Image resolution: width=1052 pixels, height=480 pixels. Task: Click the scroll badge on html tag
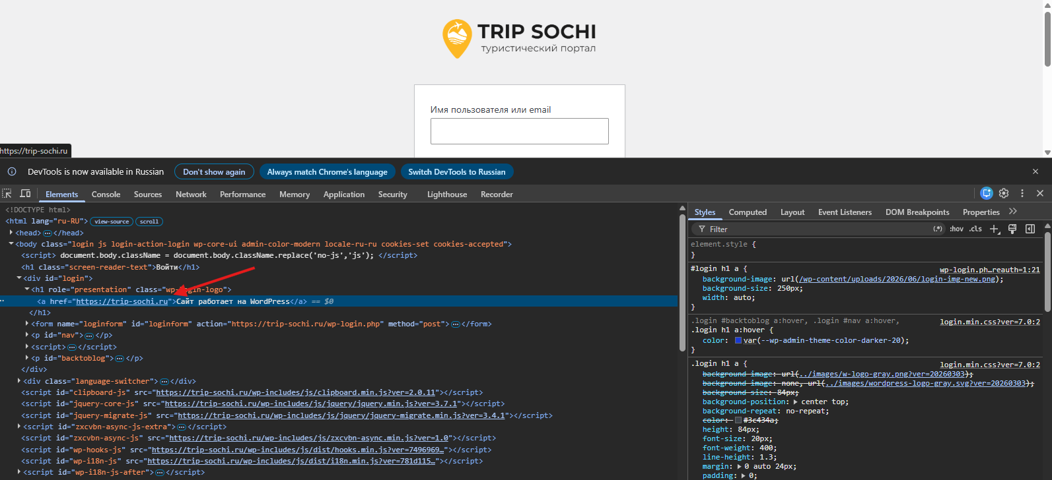point(149,222)
